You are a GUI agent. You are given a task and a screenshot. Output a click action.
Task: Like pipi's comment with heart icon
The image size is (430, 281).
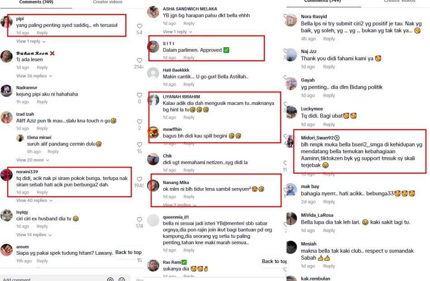coord(139,26)
